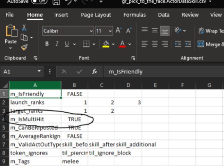Toggle the AutoSave switch
This screenshot has height=166, width=224.
39,1
